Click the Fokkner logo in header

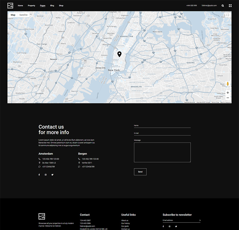(x=10, y=5)
